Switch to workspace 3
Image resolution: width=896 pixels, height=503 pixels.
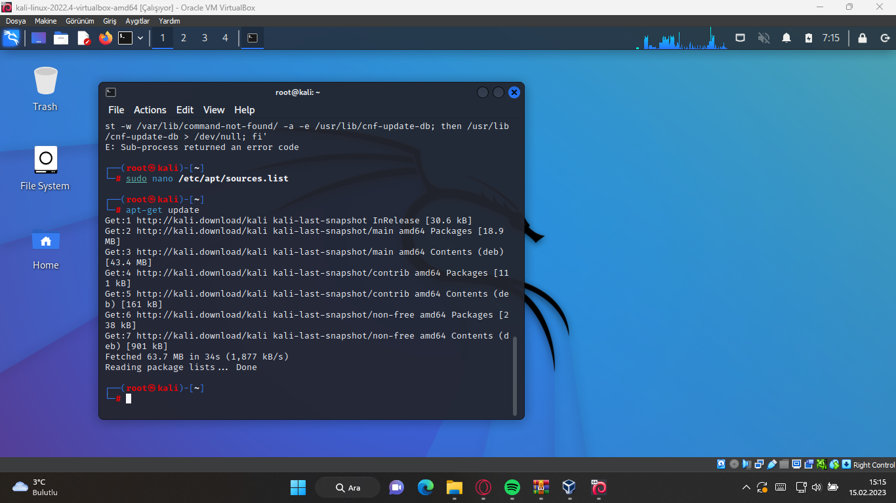pyautogui.click(x=205, y=38)
